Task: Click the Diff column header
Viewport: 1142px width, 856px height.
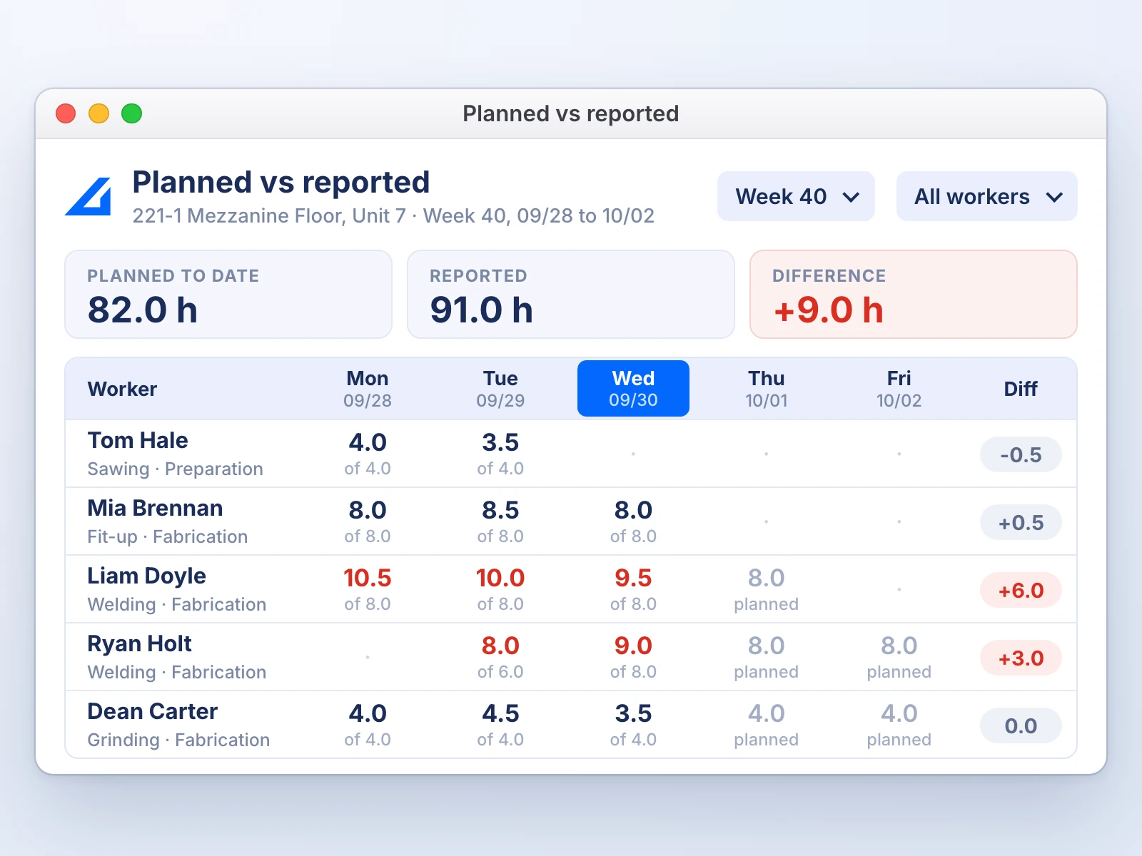Action: (1021, 389)
